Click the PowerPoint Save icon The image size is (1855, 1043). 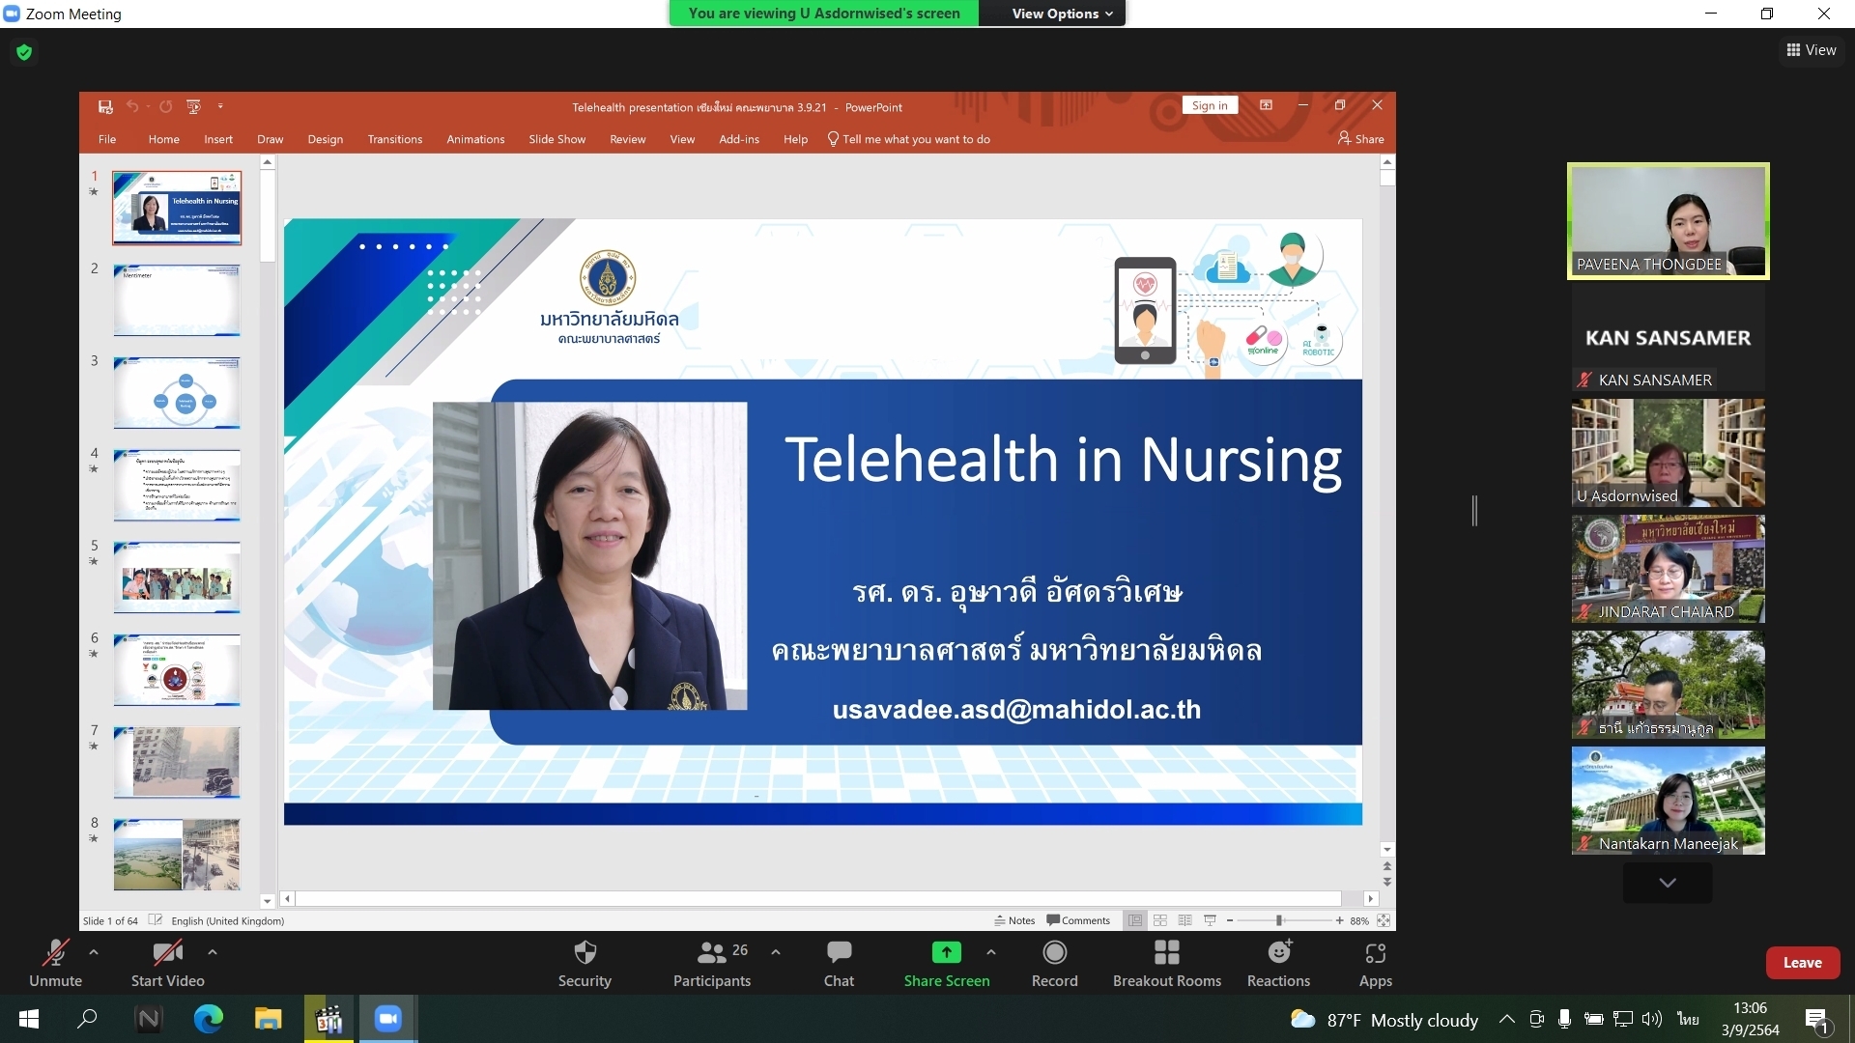click(x=105, y=107)
